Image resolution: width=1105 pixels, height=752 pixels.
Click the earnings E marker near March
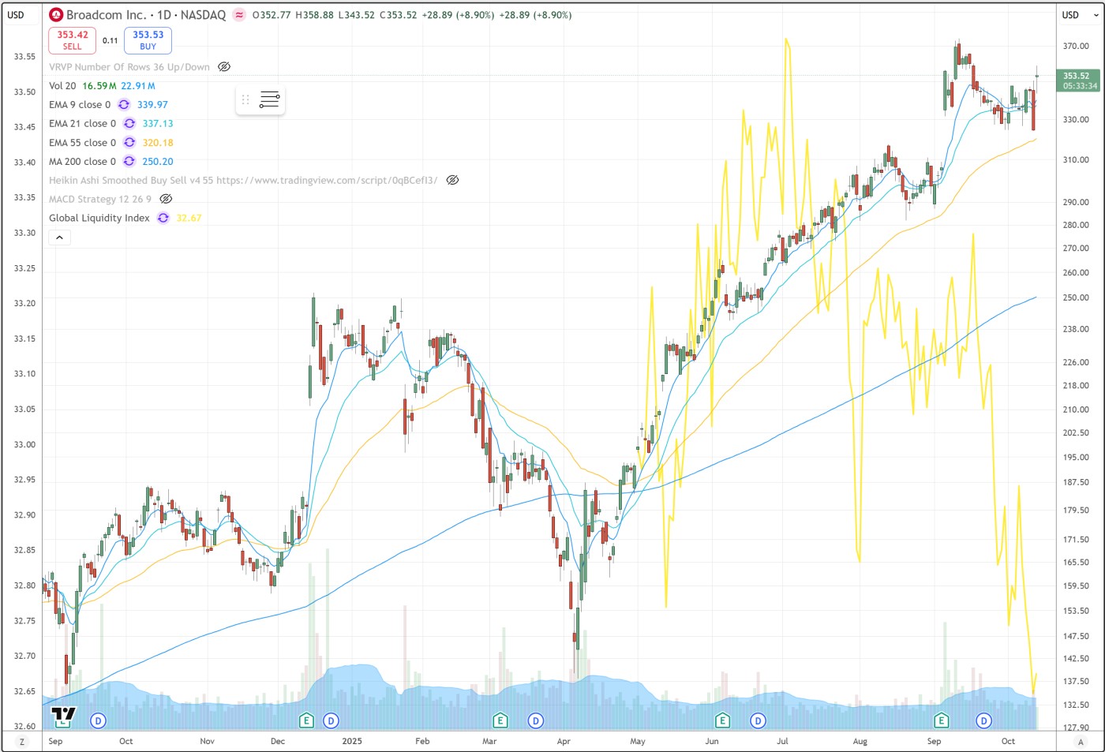500,720
